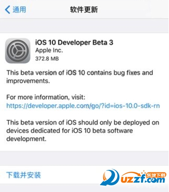169x192 pixels.
Task: Tap the word development. ending the warning
Action: pyautogui.click(x=26, y=139)
